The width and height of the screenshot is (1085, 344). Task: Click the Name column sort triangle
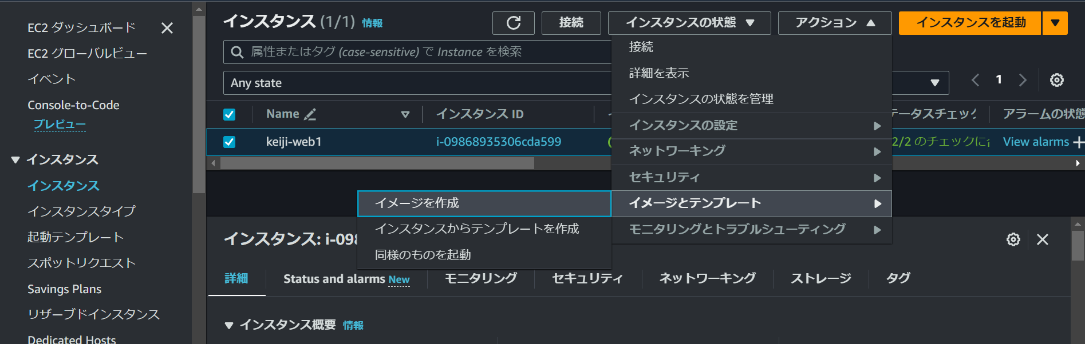(405, 114)
